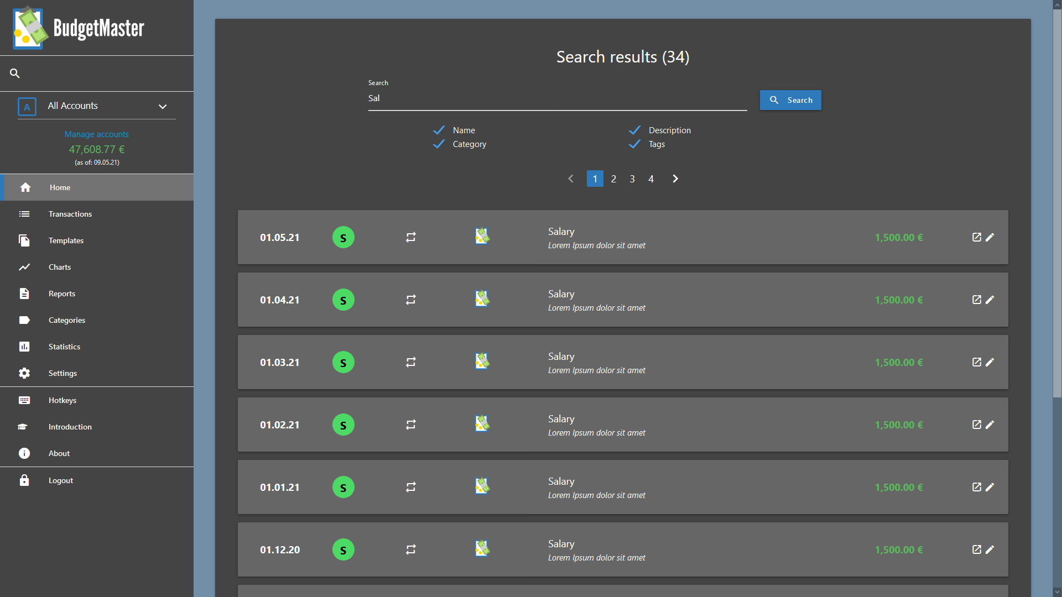Go to next results page with right chevron
This screenshot has width=1062, height=597.
tap(675, 179)
